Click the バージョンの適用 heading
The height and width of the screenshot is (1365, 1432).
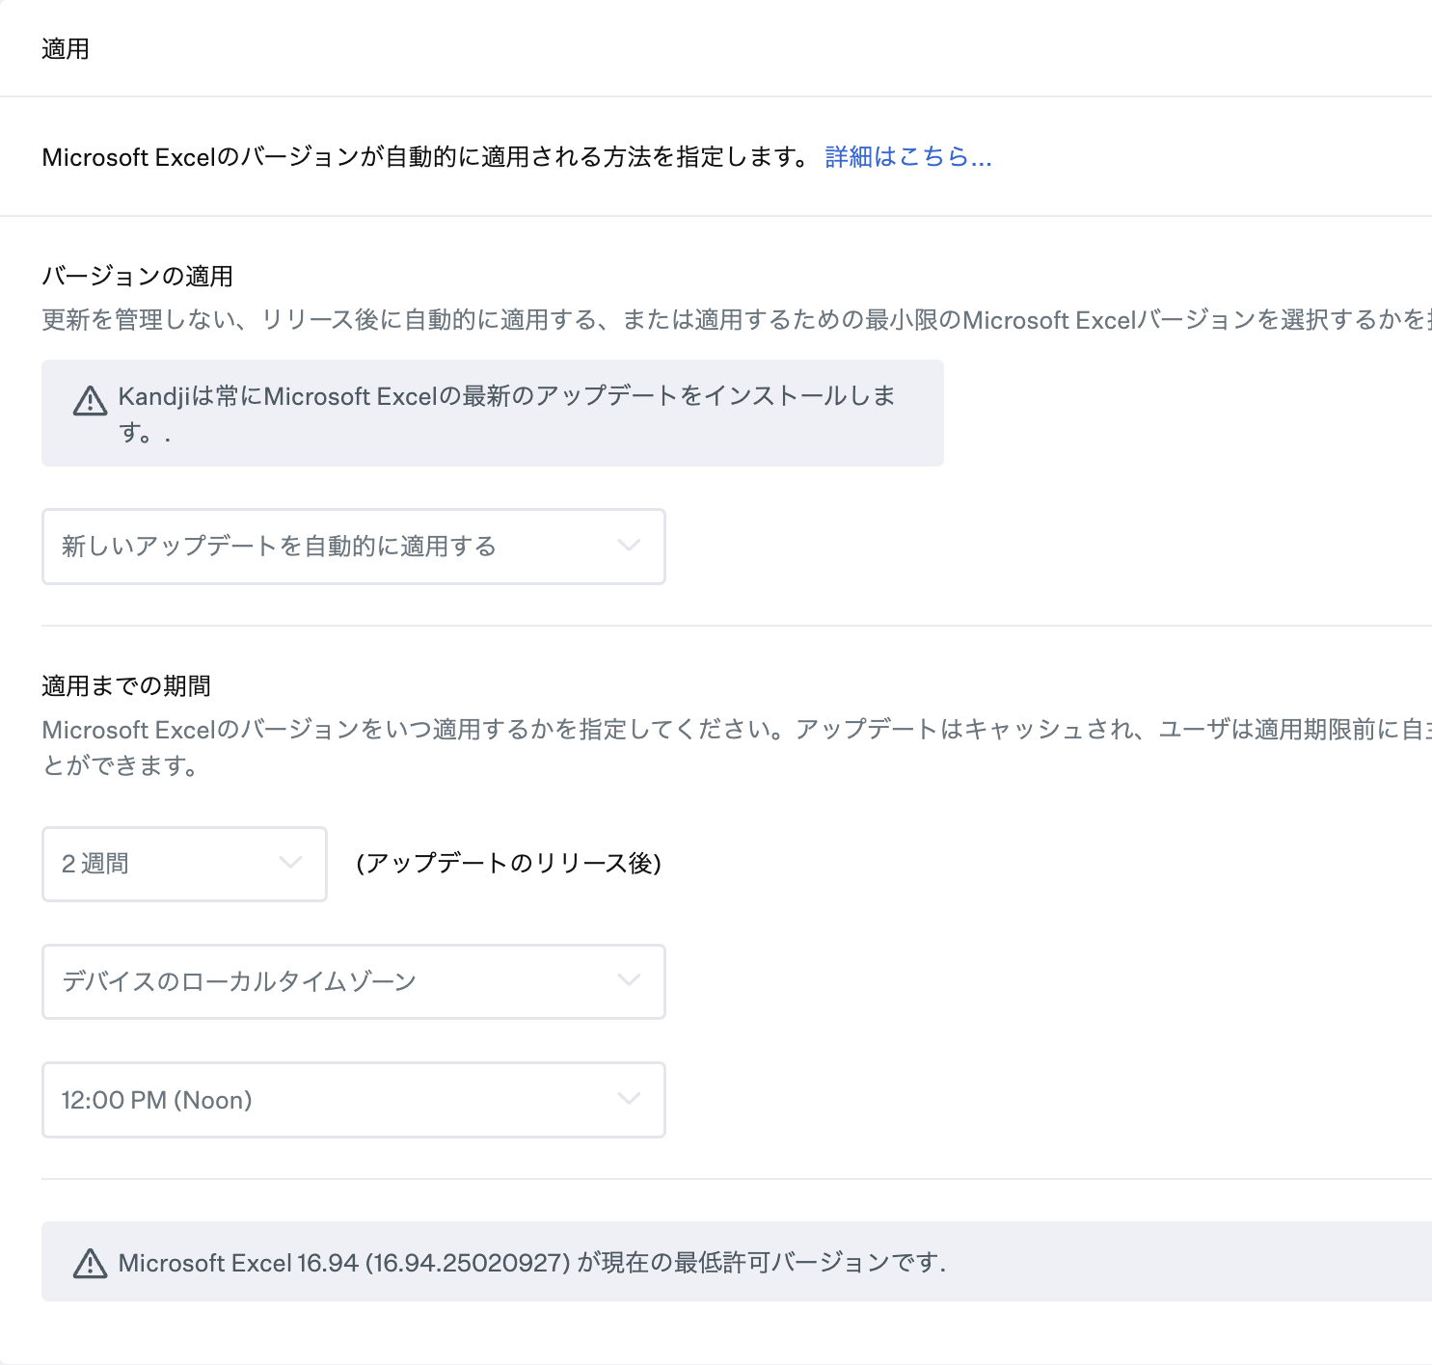coord(138,277)
